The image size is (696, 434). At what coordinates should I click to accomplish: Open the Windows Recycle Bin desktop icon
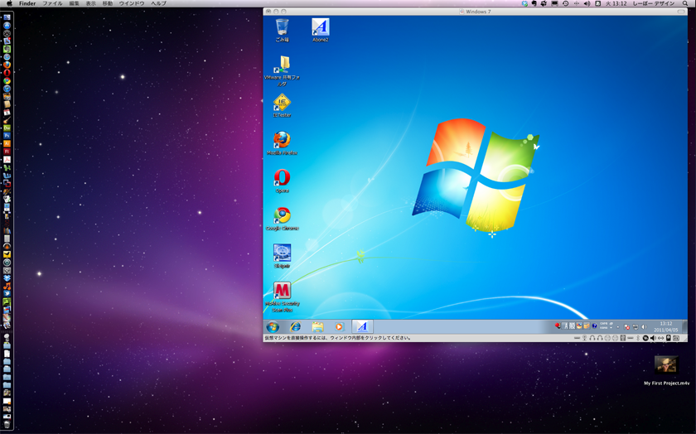282,30
